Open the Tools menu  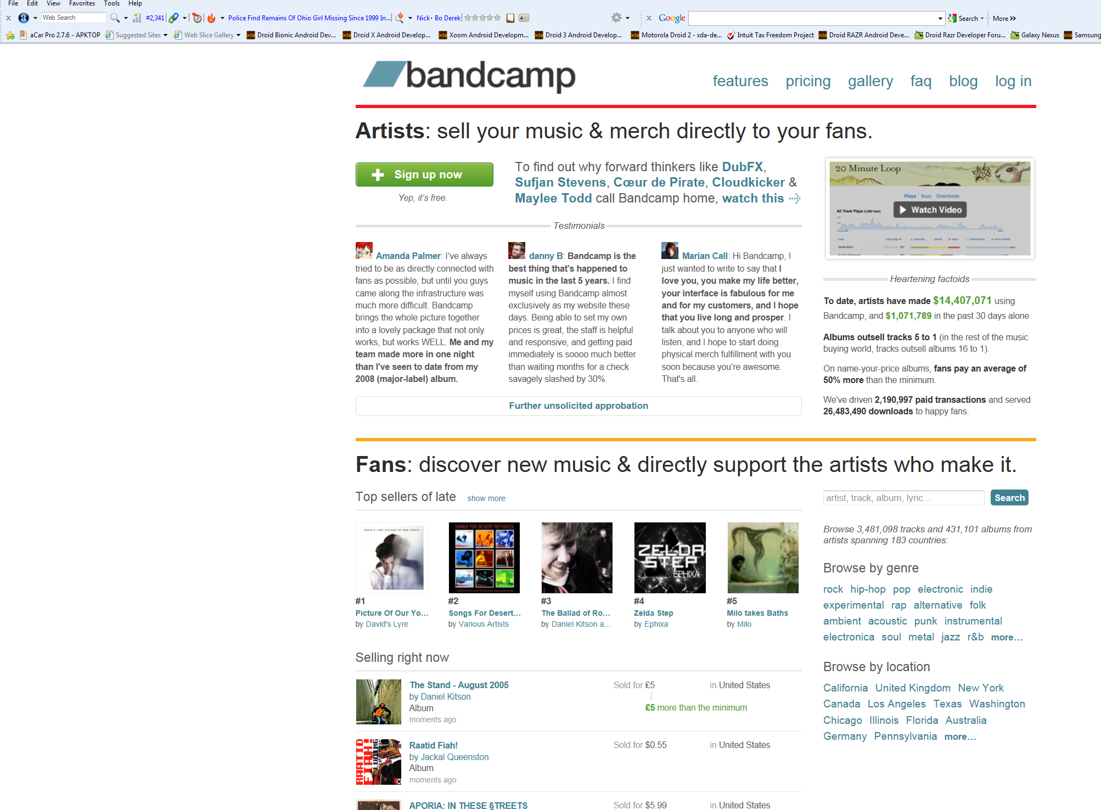tap(111, 3)
